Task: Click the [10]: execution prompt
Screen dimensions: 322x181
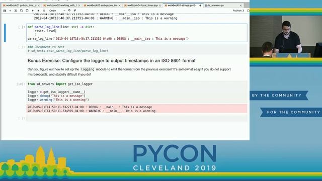Action: pyautogui.click(x=21, y=84)
